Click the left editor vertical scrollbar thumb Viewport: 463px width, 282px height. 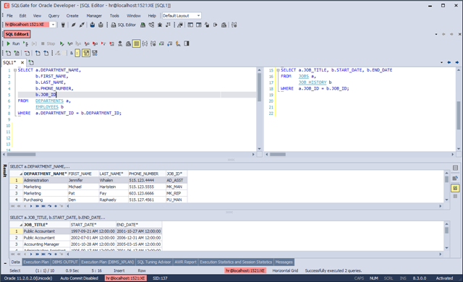[x=259, y=87]
